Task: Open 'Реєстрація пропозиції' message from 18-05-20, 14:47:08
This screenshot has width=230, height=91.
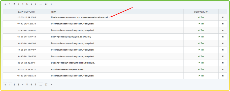Action: pyautogui.click(x=73, y=43)
